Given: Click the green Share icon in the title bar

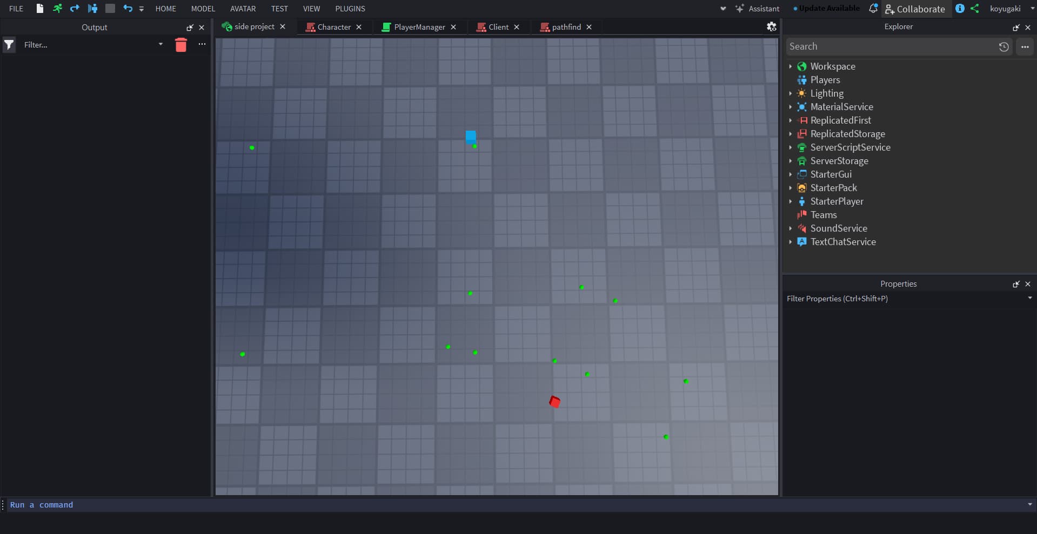Looking at the screenshot, I should (x=976, y=8).
